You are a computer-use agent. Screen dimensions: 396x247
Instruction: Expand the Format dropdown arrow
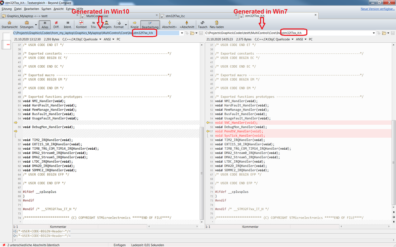pyautogui.click(x=126, y=25)
